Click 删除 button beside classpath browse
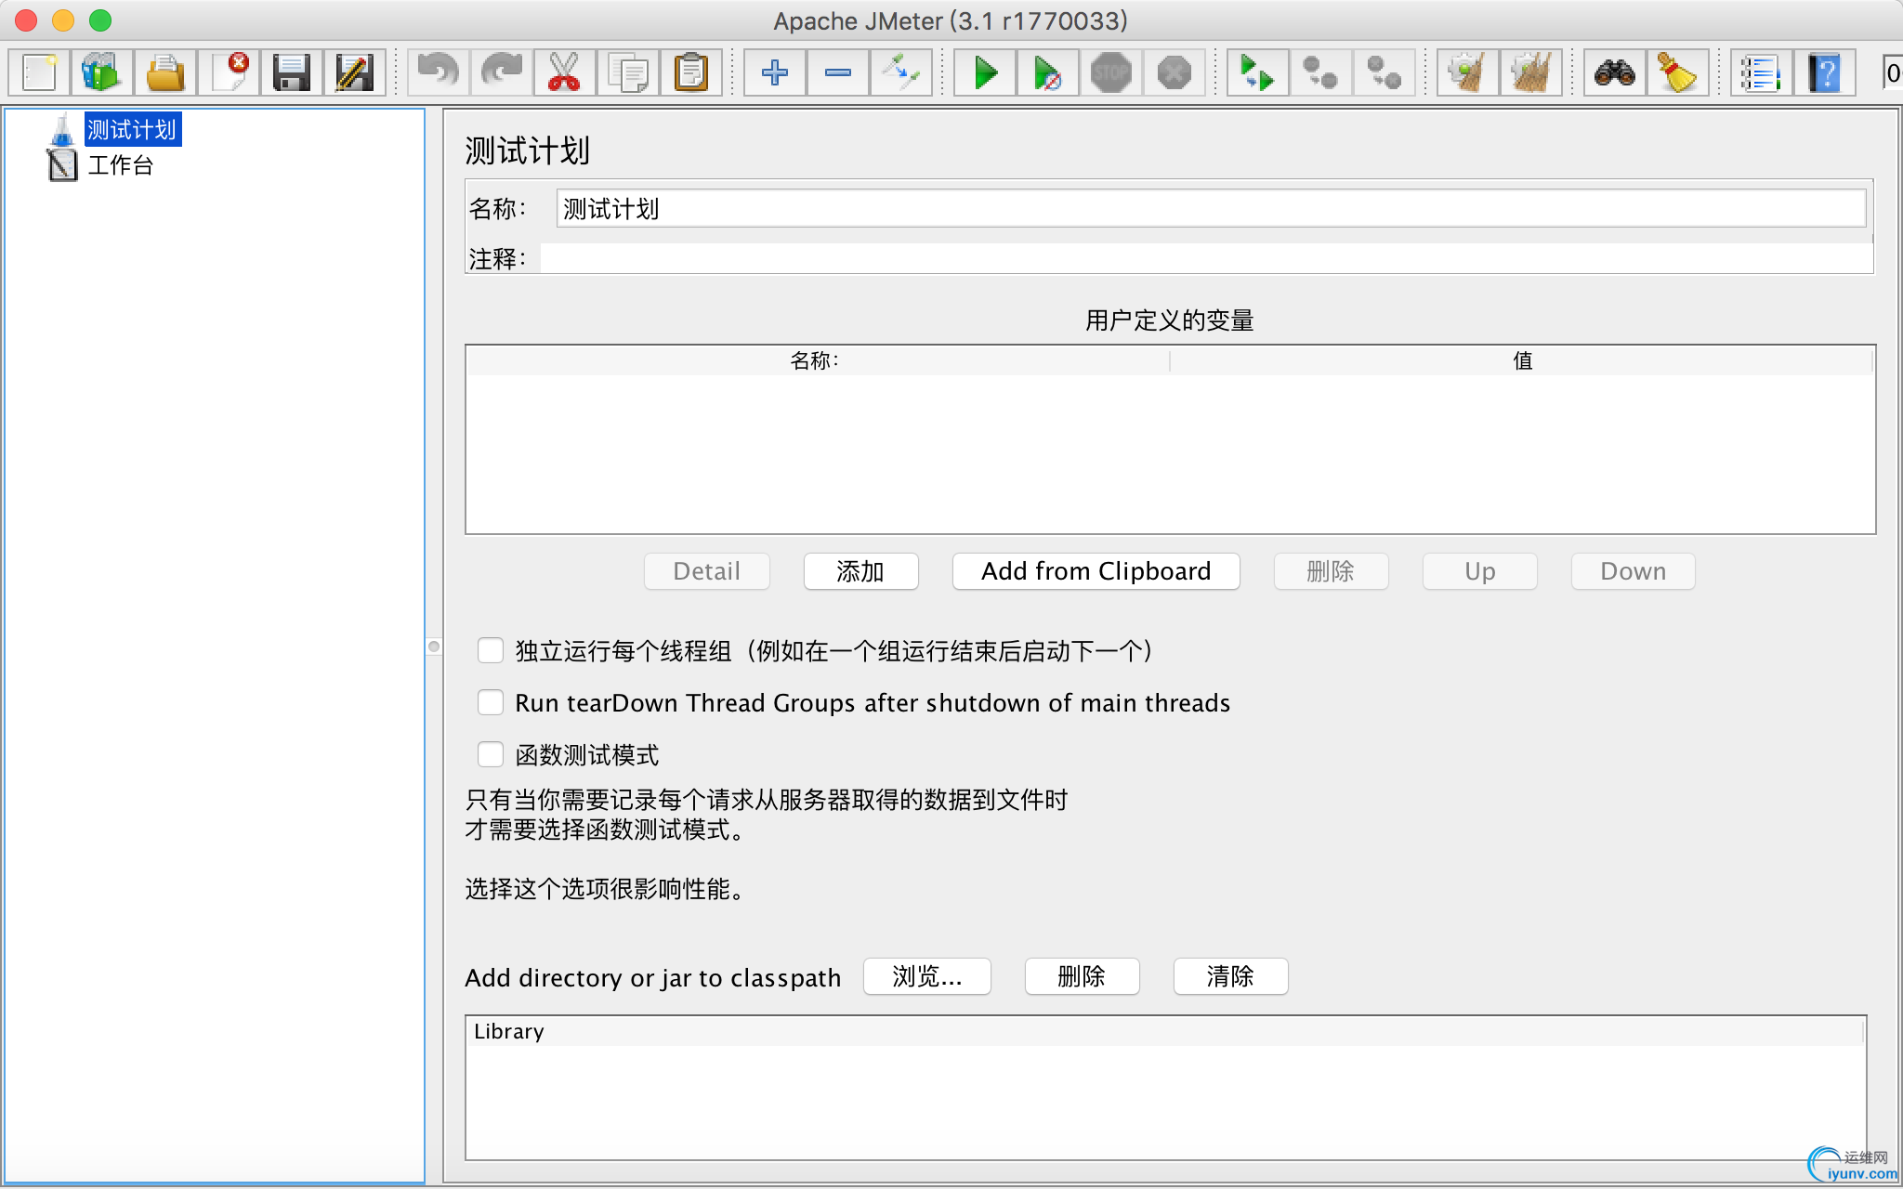Screen dimensions: 1903x1189 tap(1082, 976)
